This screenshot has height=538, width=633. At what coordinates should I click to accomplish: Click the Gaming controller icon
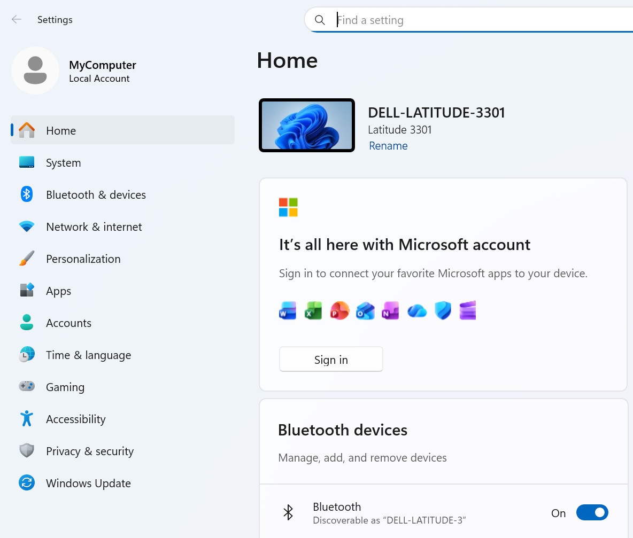coord(27,386)
